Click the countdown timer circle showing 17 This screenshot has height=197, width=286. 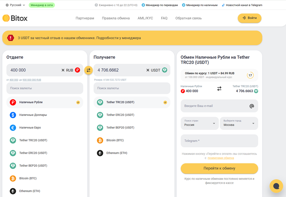(x=250, y=75)
